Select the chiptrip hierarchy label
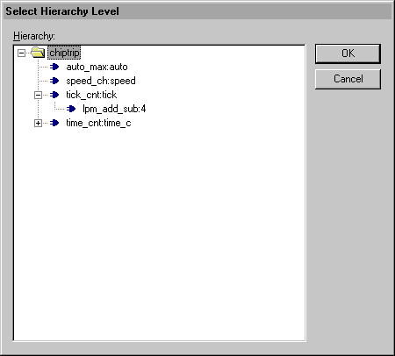Screen dimensions: 395x356 click(x=64, y=53)
